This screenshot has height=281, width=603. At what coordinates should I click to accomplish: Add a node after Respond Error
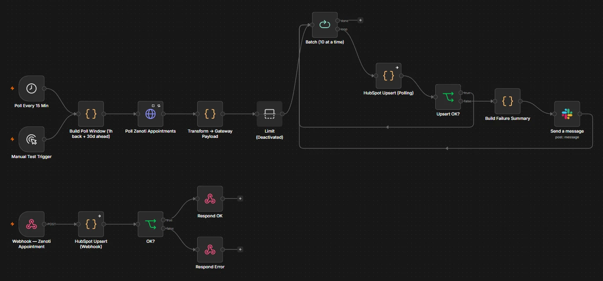(x=240, y=249)
